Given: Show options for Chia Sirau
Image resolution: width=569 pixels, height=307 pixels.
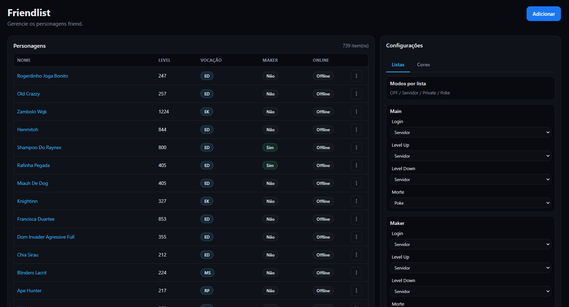Looking at the screenshot, I should [356, 255].
